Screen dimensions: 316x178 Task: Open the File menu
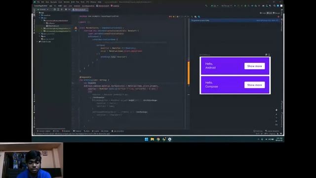(39, 2)
